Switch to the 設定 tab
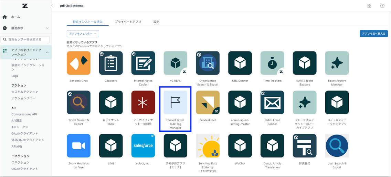 pos(156,22)
